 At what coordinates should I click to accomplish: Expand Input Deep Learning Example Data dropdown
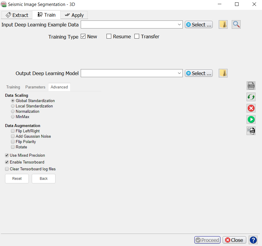point(180,25)
